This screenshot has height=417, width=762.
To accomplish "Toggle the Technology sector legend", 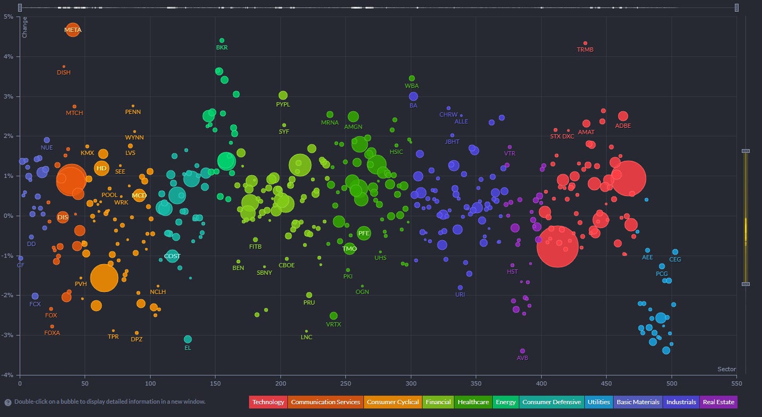I will tap(268, 402).
